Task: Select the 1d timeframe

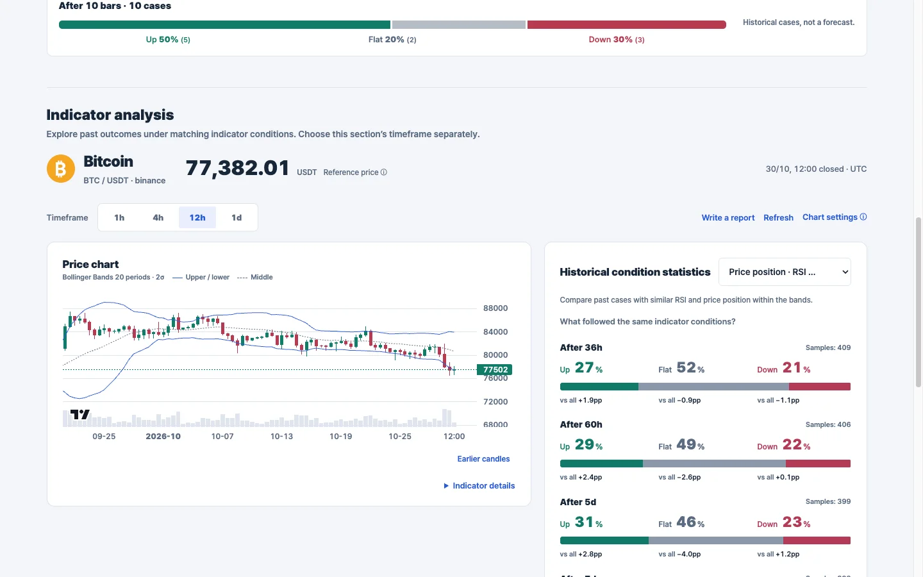Action: [237, 217]
